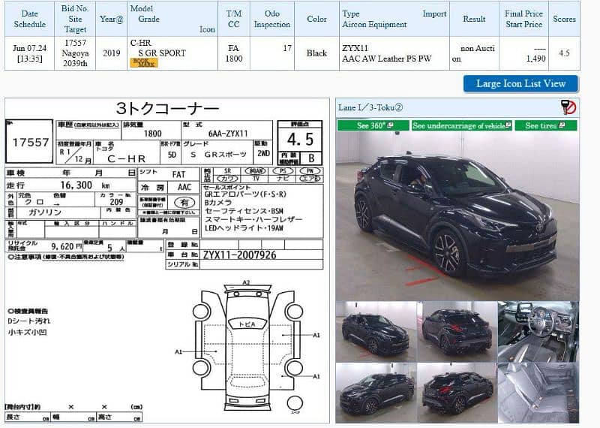Open See undercarriage of vehicle link
The height and width of the screenshot is (428, 600).
click(x=461, y=125)
